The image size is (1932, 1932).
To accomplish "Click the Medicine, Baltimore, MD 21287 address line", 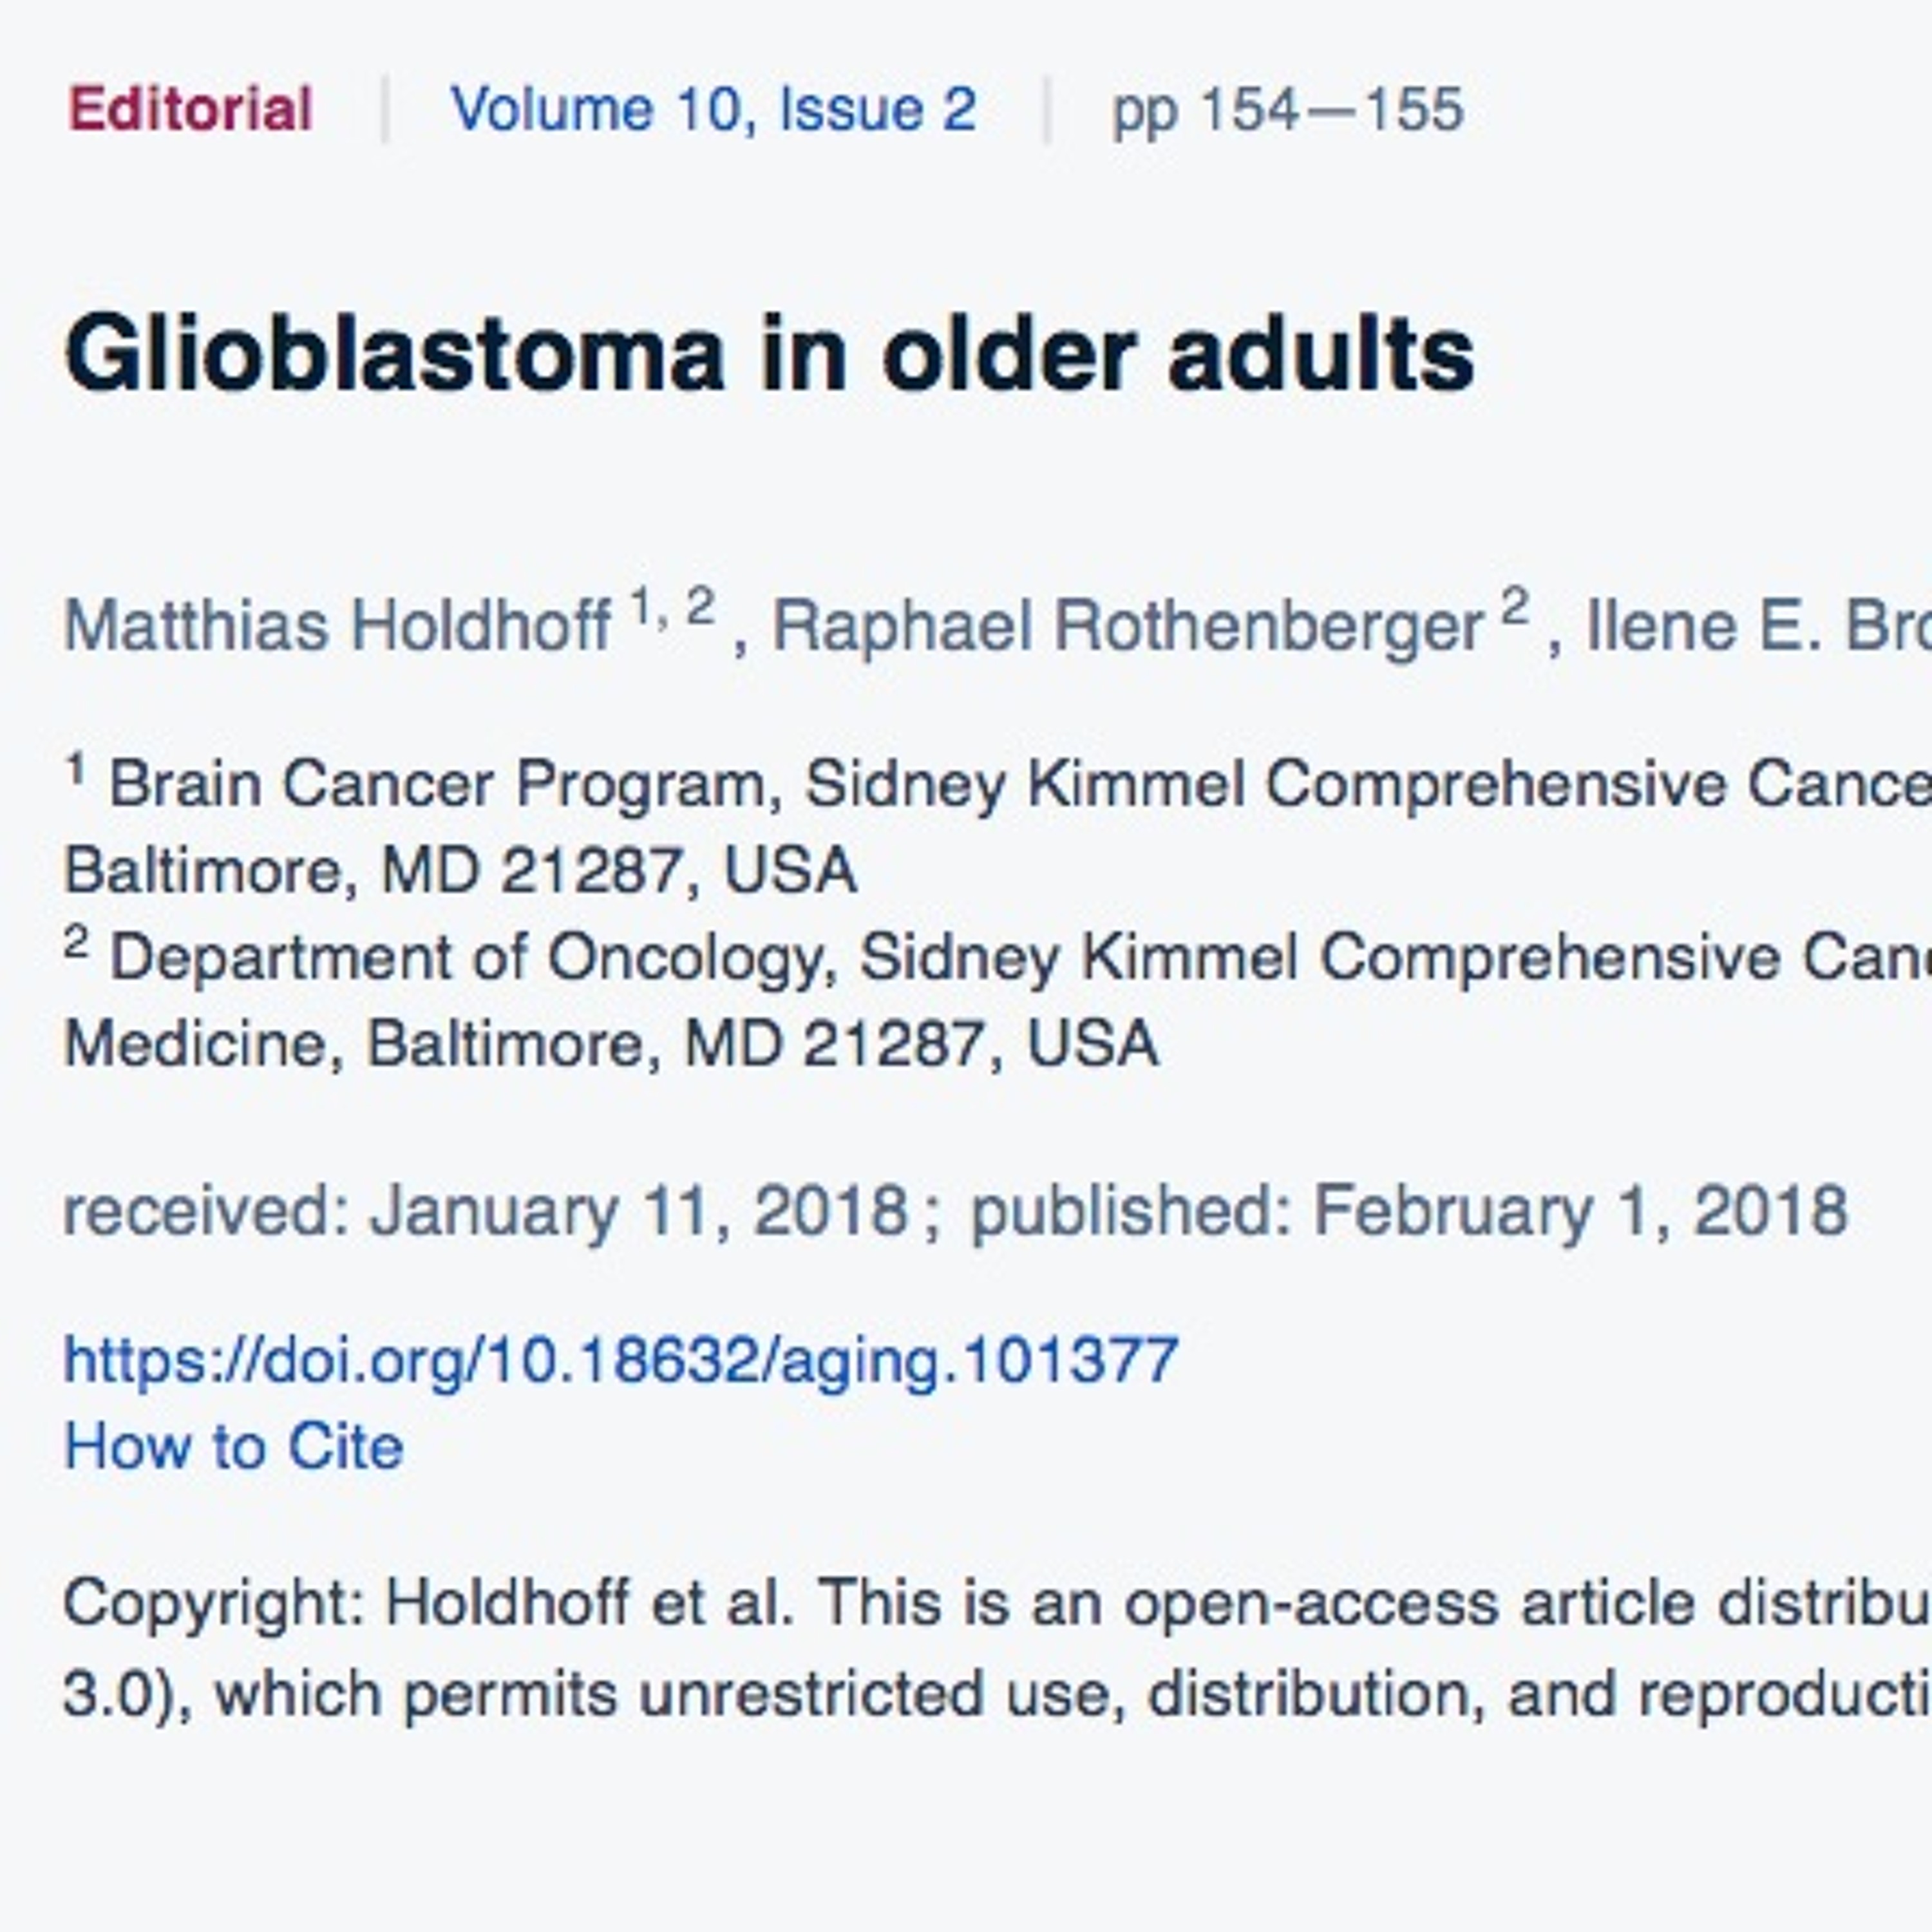I will (611, 1045).
